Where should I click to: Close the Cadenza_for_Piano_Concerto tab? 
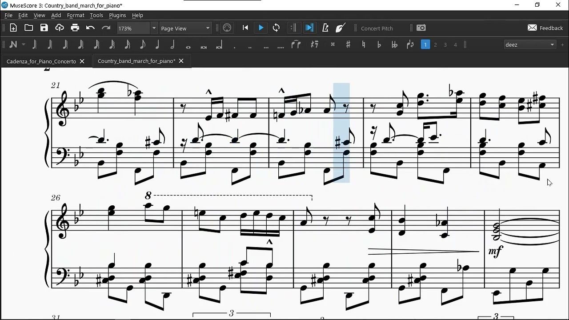[x=82, y=61]
